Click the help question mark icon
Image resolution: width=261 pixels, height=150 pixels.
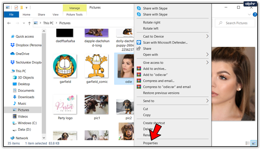pyautogui.click(x=255, y=14)
